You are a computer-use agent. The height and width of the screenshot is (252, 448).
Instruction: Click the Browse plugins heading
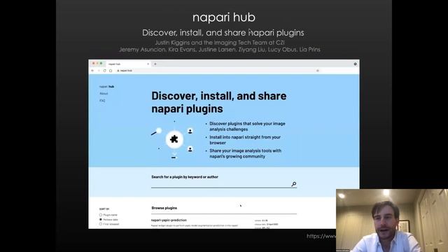(164, 208)
